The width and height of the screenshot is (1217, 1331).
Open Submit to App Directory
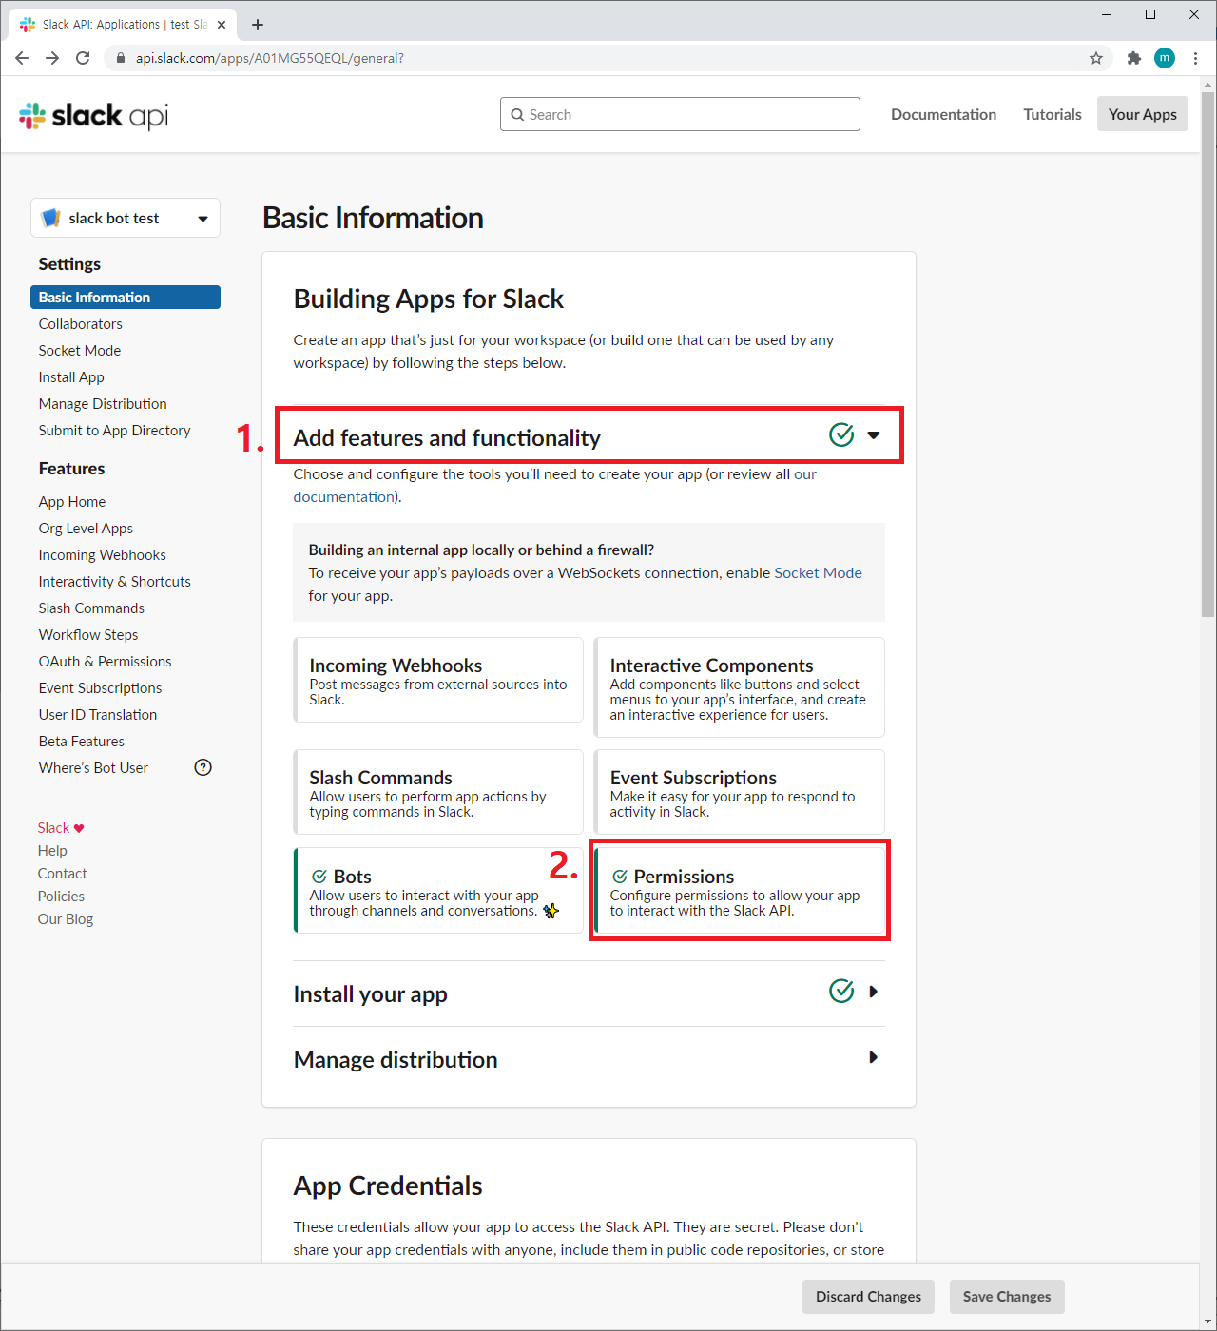(114, 431)
